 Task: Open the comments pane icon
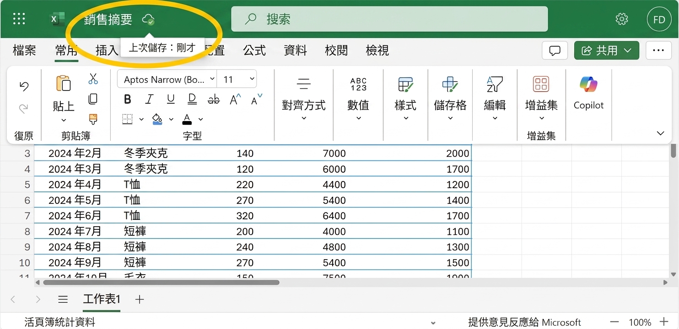click(x=555, y=50)
